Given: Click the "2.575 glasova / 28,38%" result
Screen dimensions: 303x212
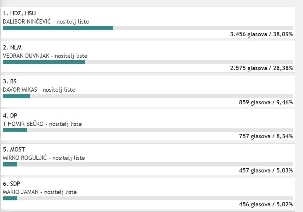Looking at the screenshot, I should pos(261,68).
